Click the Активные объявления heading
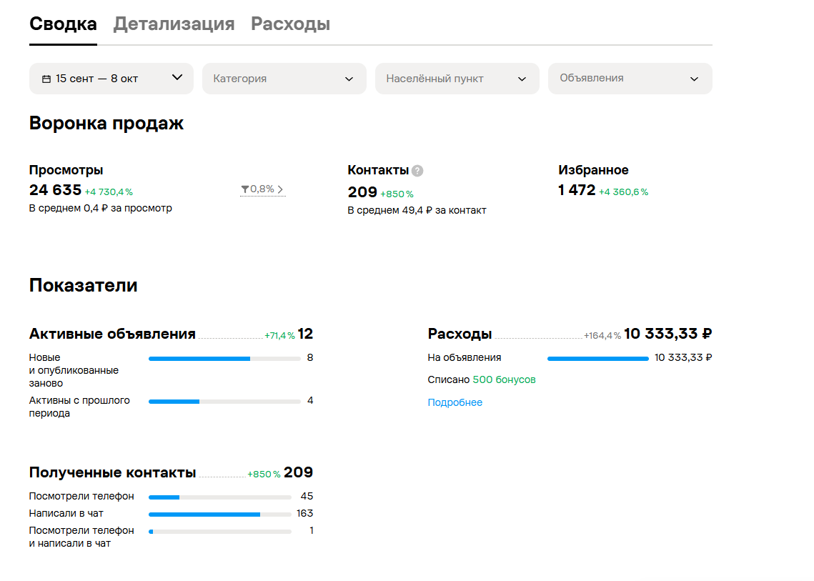Viewport: 814px width, 581px height. (112, 334)
